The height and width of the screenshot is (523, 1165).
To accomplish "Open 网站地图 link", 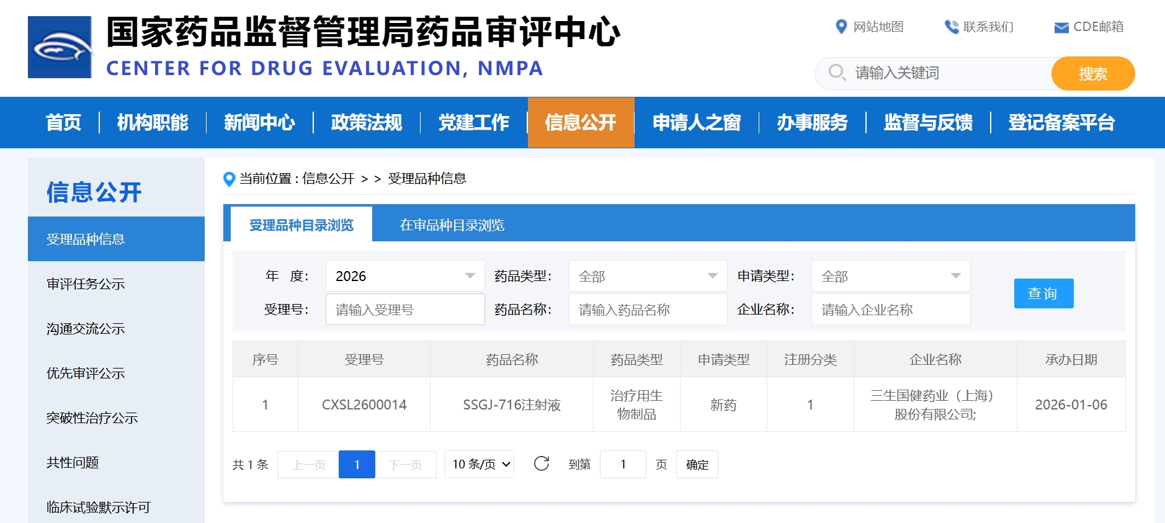I will [878, 27].
